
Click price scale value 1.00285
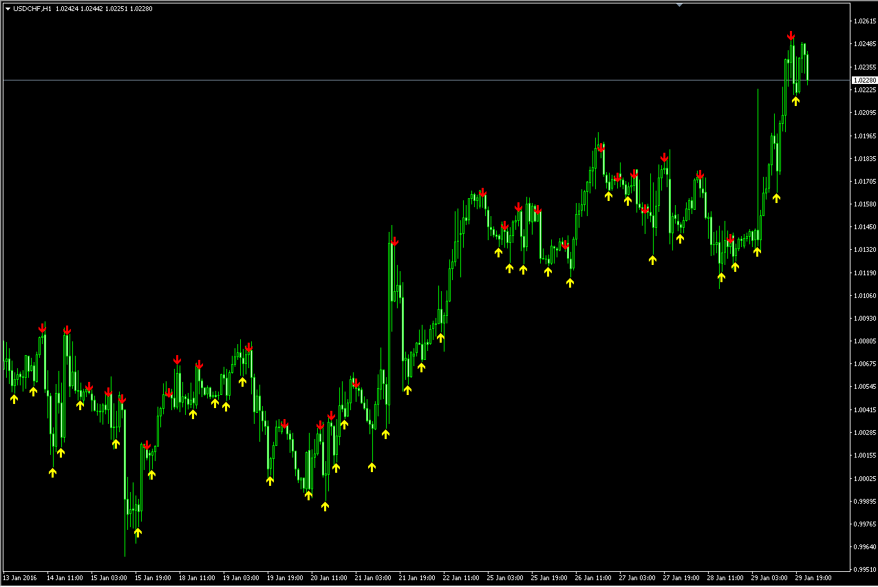[864, 432]
